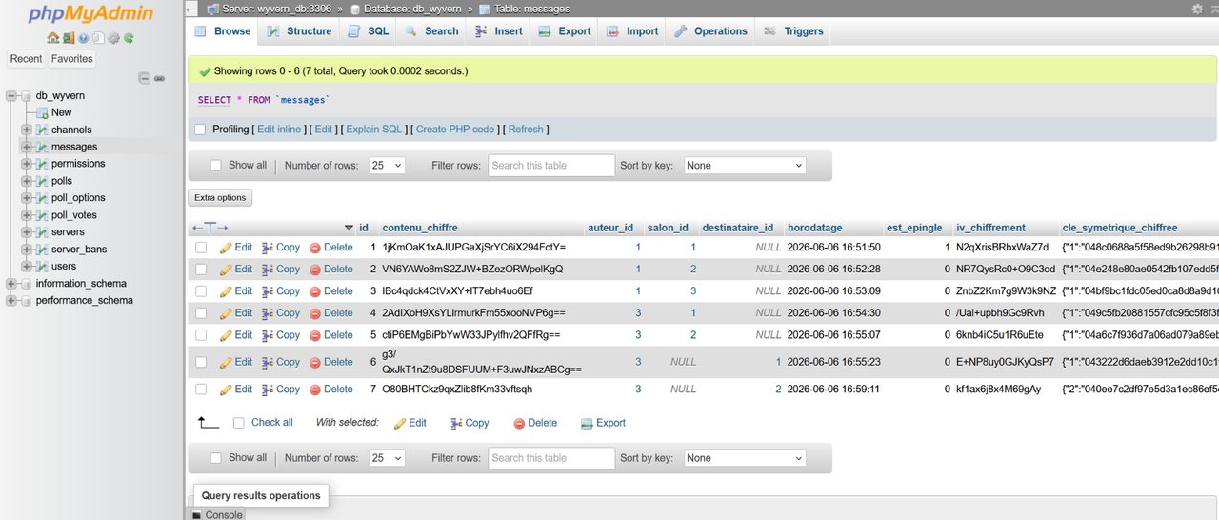Click upper Search this table field
The width and height of the screenshot is (1219, 520).
(551, 166)
